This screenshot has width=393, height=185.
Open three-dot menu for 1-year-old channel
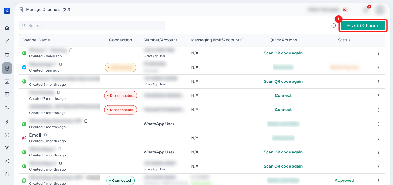[x=378, y=67]
